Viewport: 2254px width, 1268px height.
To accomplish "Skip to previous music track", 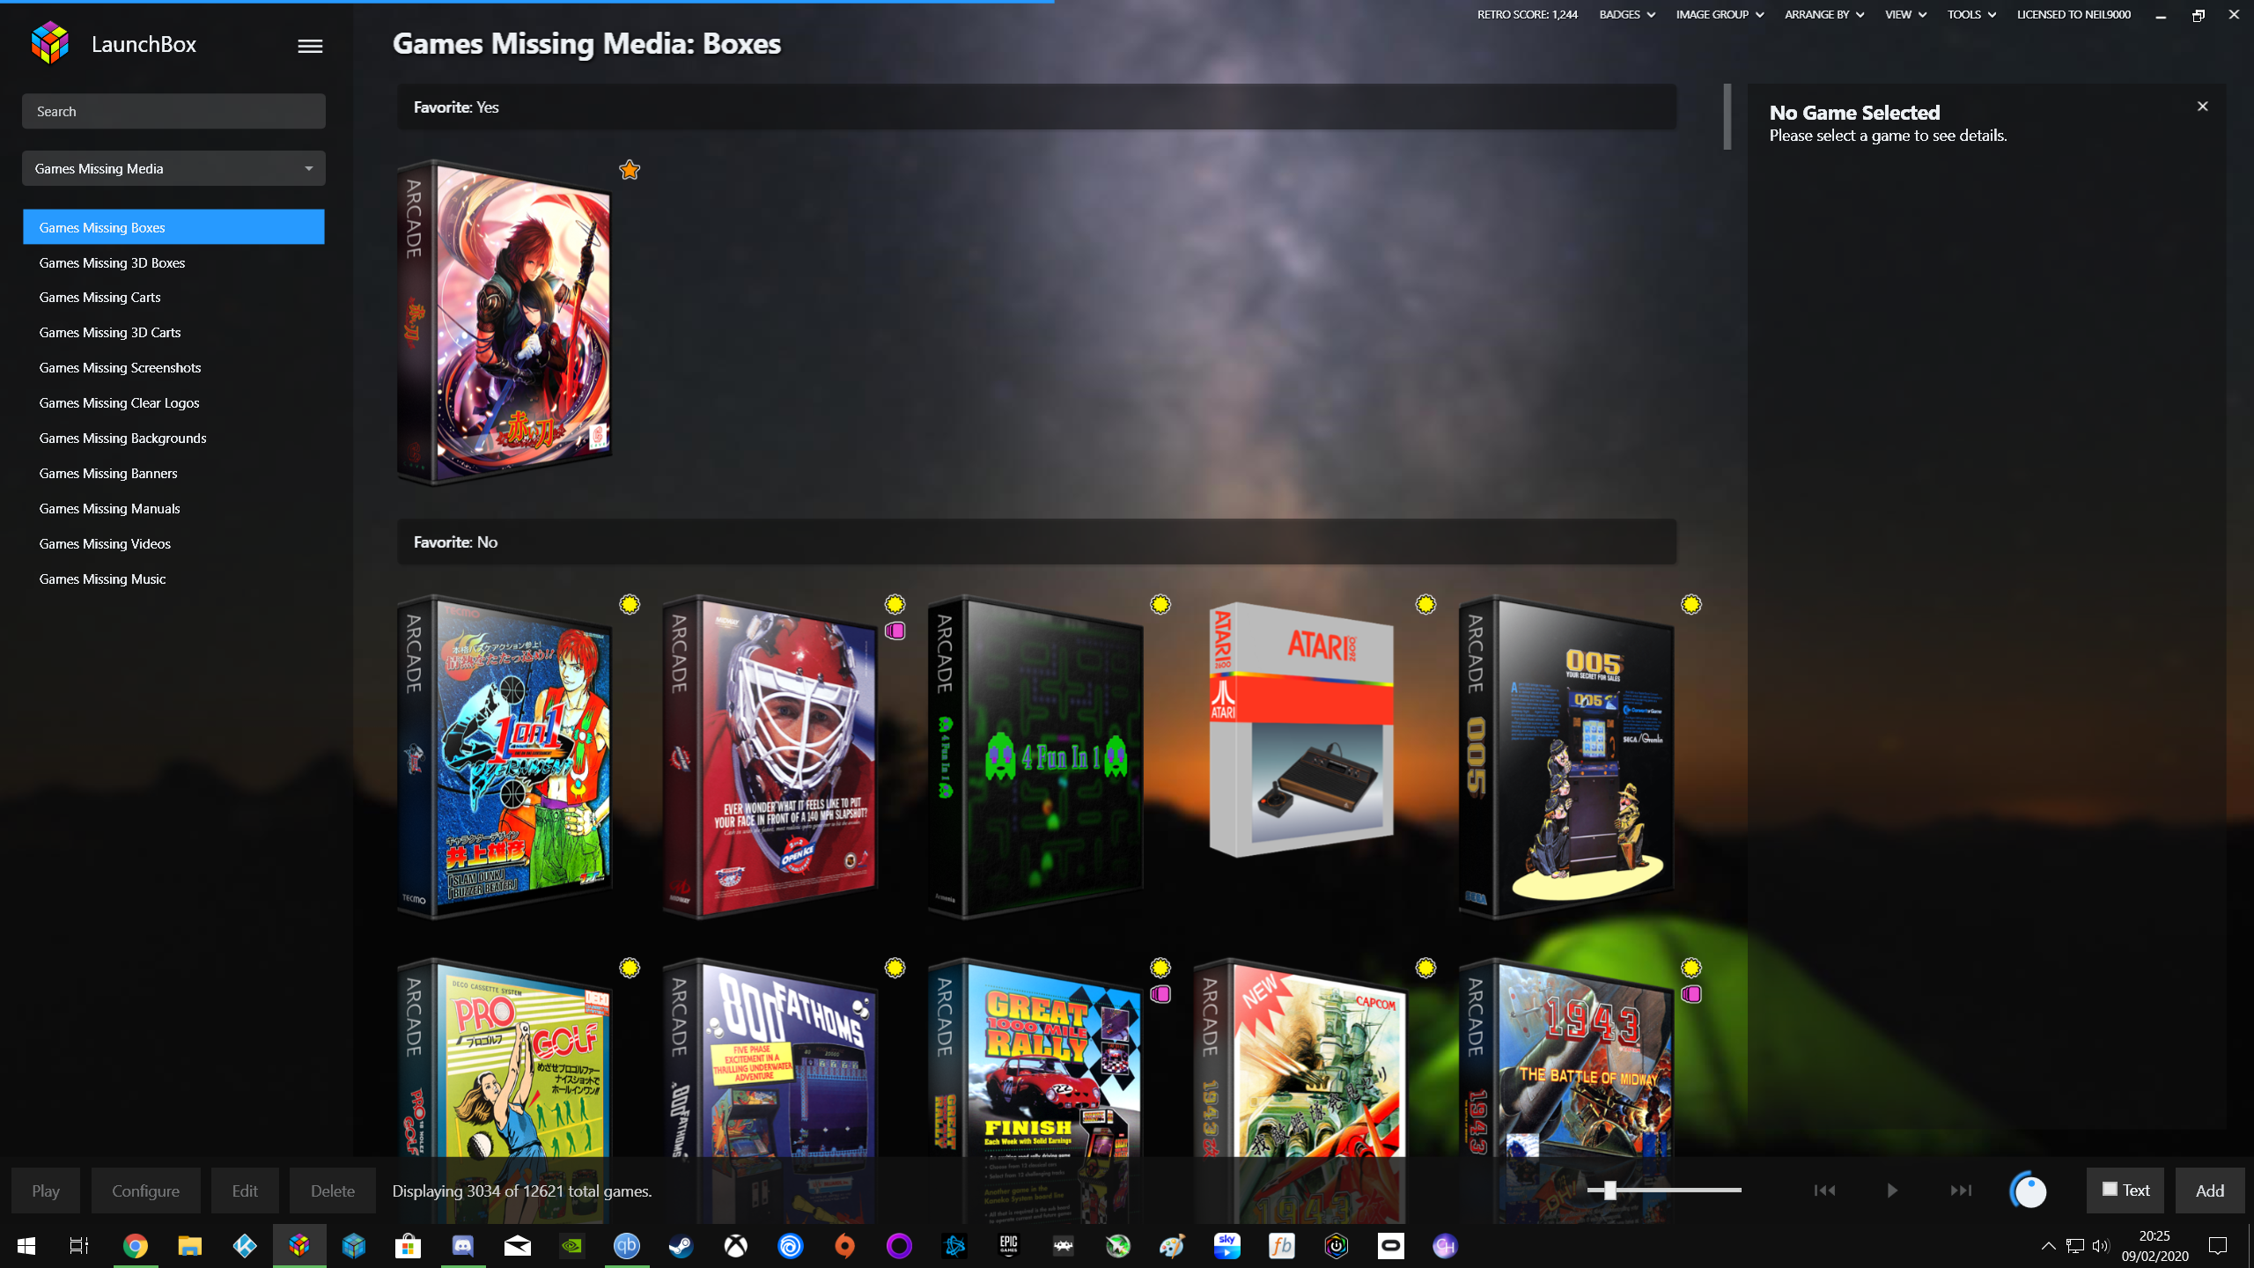I will 1824,1191.
